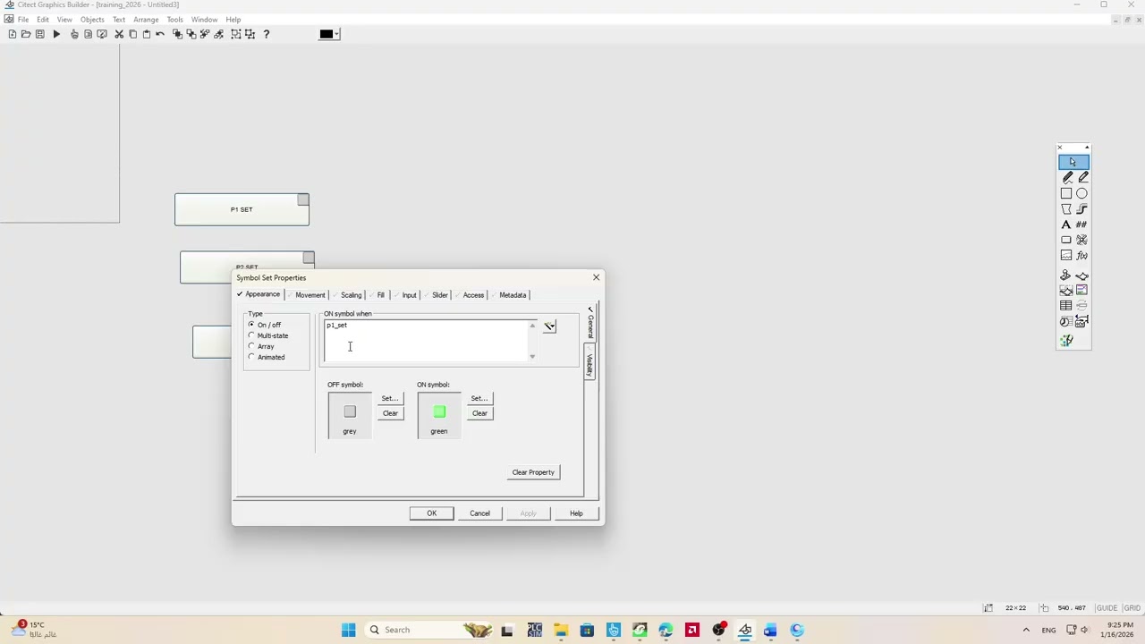The image size is (1145, 644).
Task: Select the Polygon tool
Action: (x=1066, y=208)
